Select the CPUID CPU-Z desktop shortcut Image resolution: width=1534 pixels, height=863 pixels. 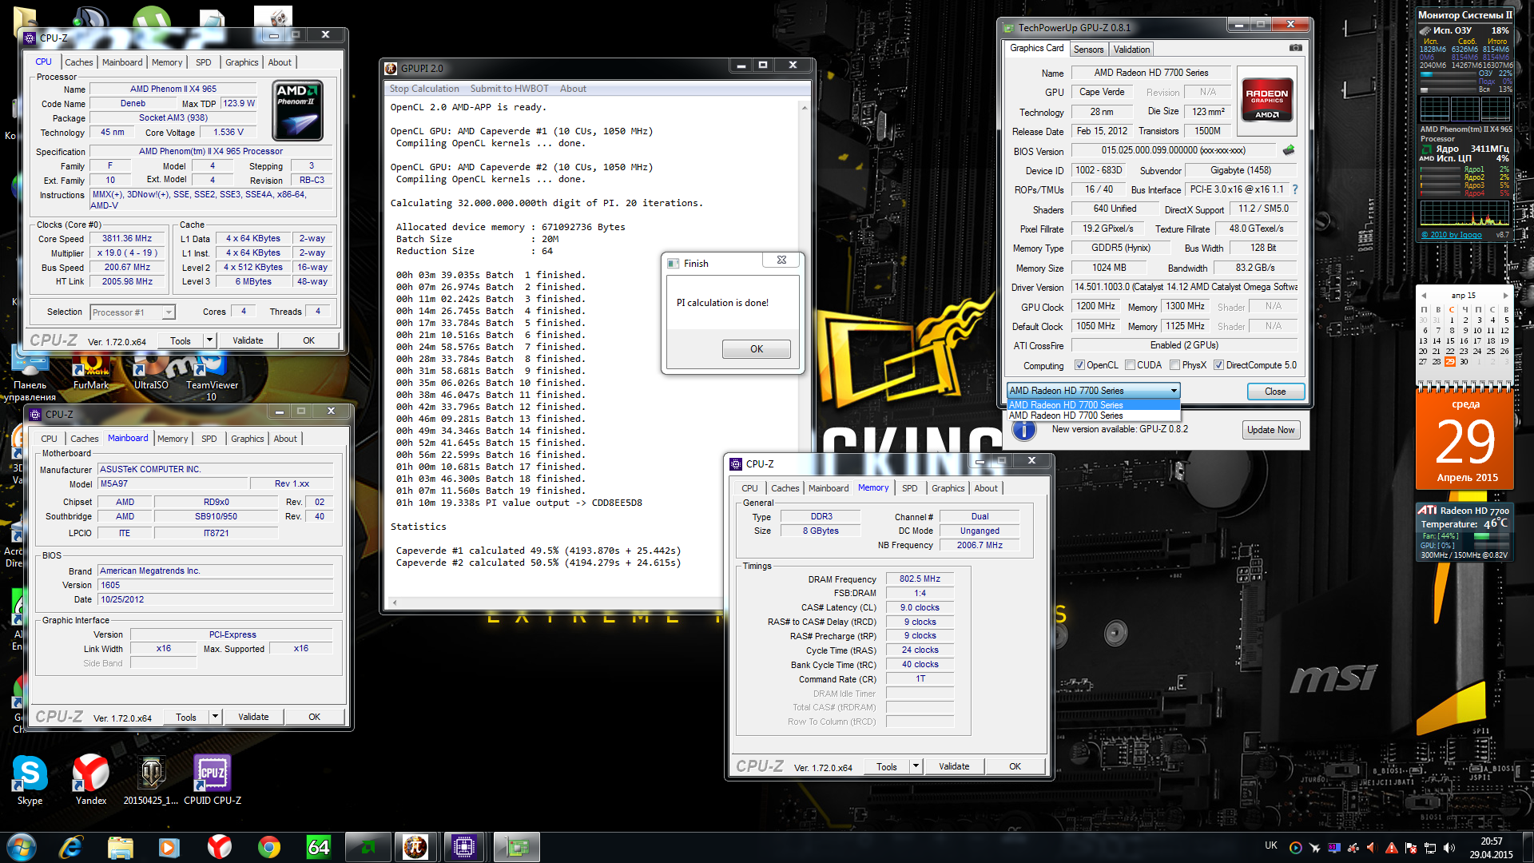pos(213,780)
